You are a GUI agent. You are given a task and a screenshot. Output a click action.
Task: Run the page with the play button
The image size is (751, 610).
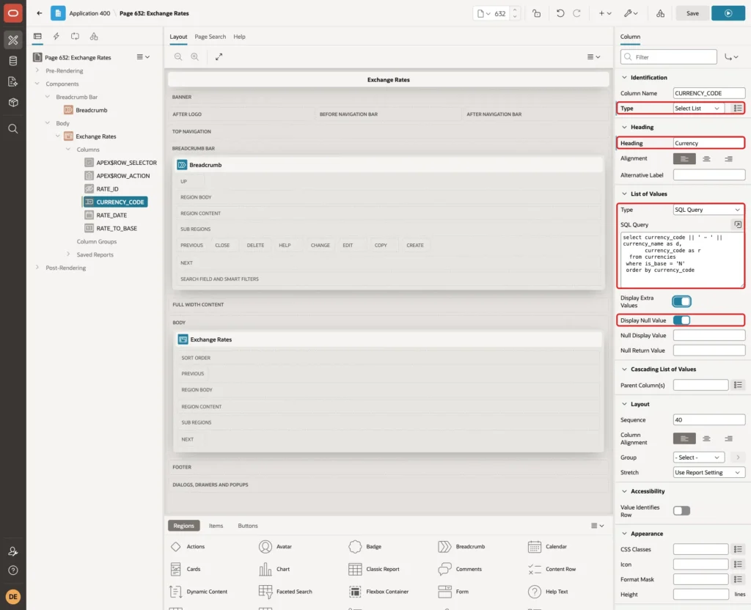click(x=728, y=13)
